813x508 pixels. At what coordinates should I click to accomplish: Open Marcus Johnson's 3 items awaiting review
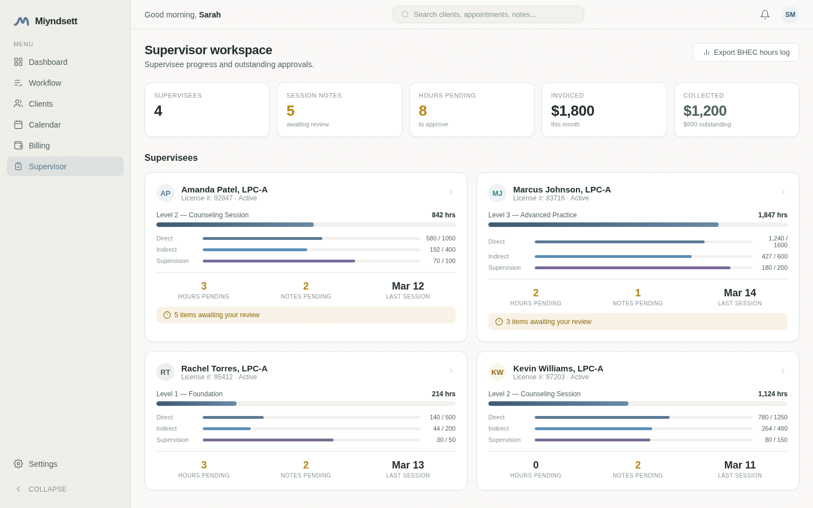point(637,322)
